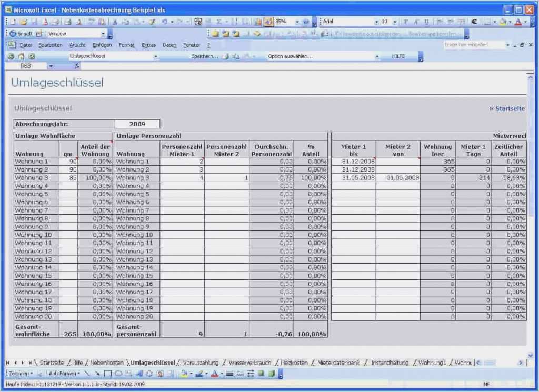Screen dimensions: 539x392
Task: Save the workbook using Save icon
Action: [x=34, y=22]
